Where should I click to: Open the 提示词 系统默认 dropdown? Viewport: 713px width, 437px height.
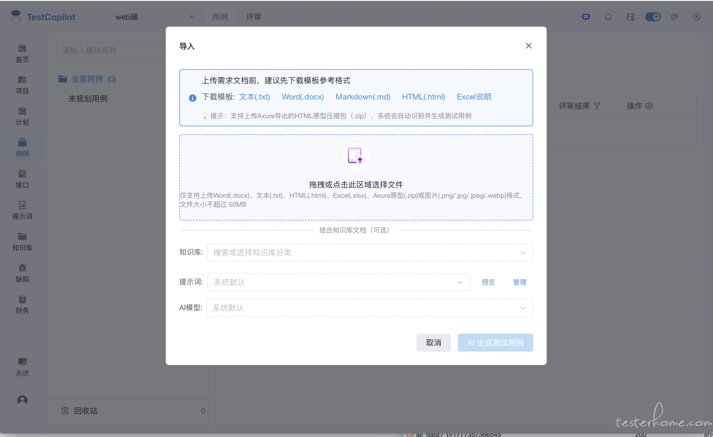338,282
